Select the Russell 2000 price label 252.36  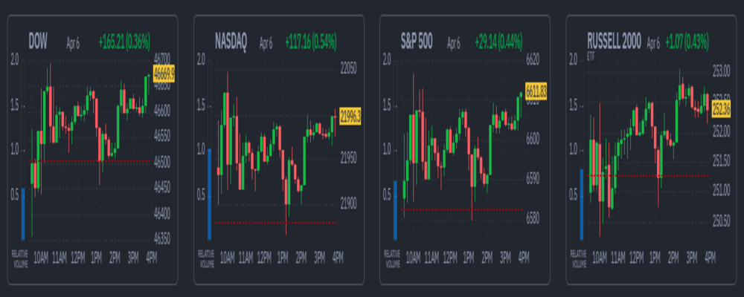pos(721,109)
